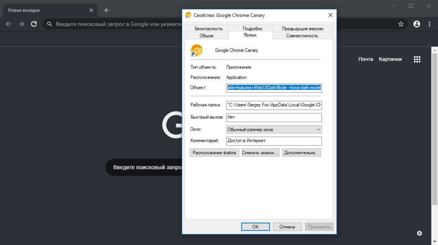Image resolution: width=438 pixels, height=245 pixels.
Task: Open the Google apps grid
Action: (417, 59)
